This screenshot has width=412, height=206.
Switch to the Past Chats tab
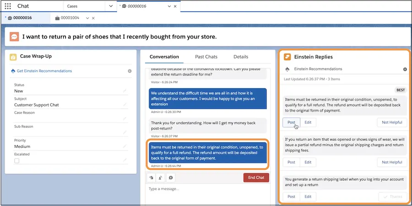click(x=206, y=57)
